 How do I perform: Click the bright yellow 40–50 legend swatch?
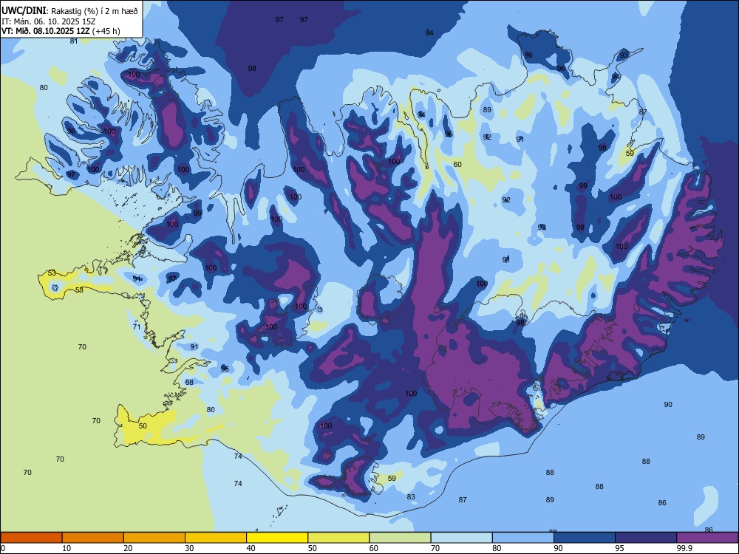pyautogui.click(x=277, y=538)
